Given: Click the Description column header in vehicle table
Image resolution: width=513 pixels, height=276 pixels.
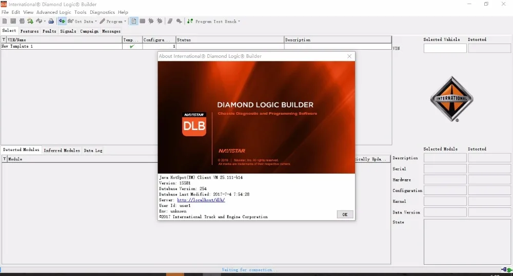Looking at the screenshot, I should [338, 39].
